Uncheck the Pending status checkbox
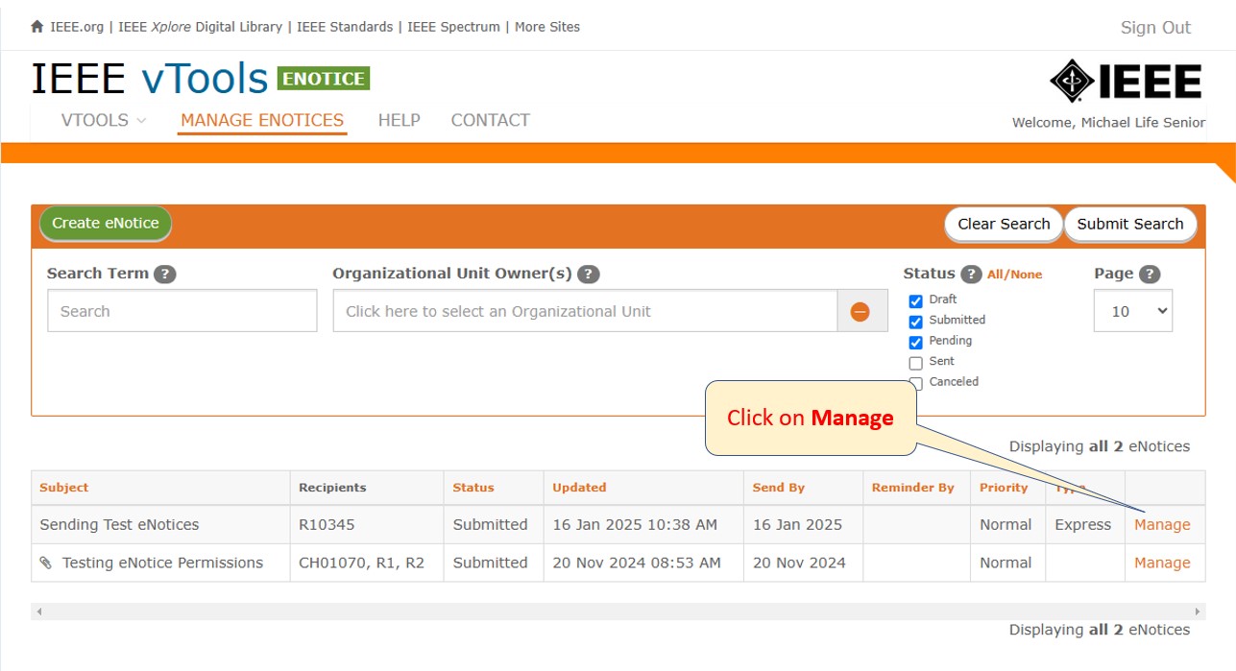Image resolution: width=1236 pixels, height=671 pixels. click(915, 342)
